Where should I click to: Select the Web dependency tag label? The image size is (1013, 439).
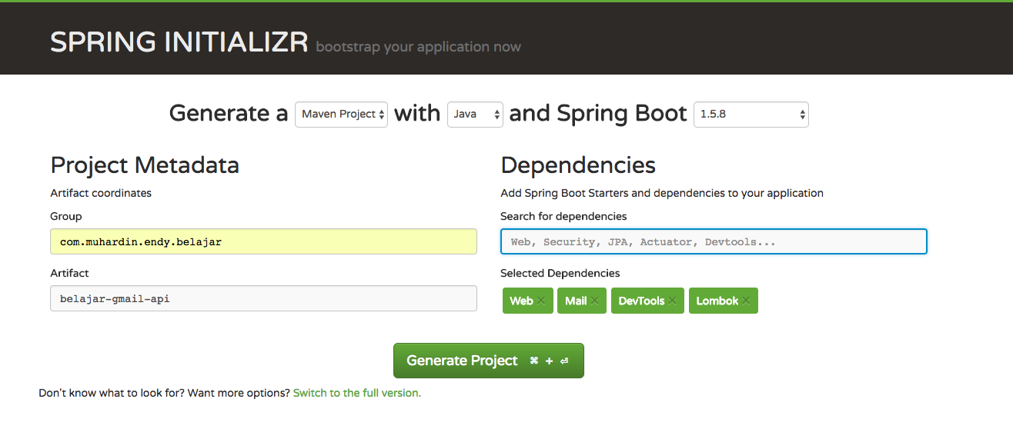(521, 301)
